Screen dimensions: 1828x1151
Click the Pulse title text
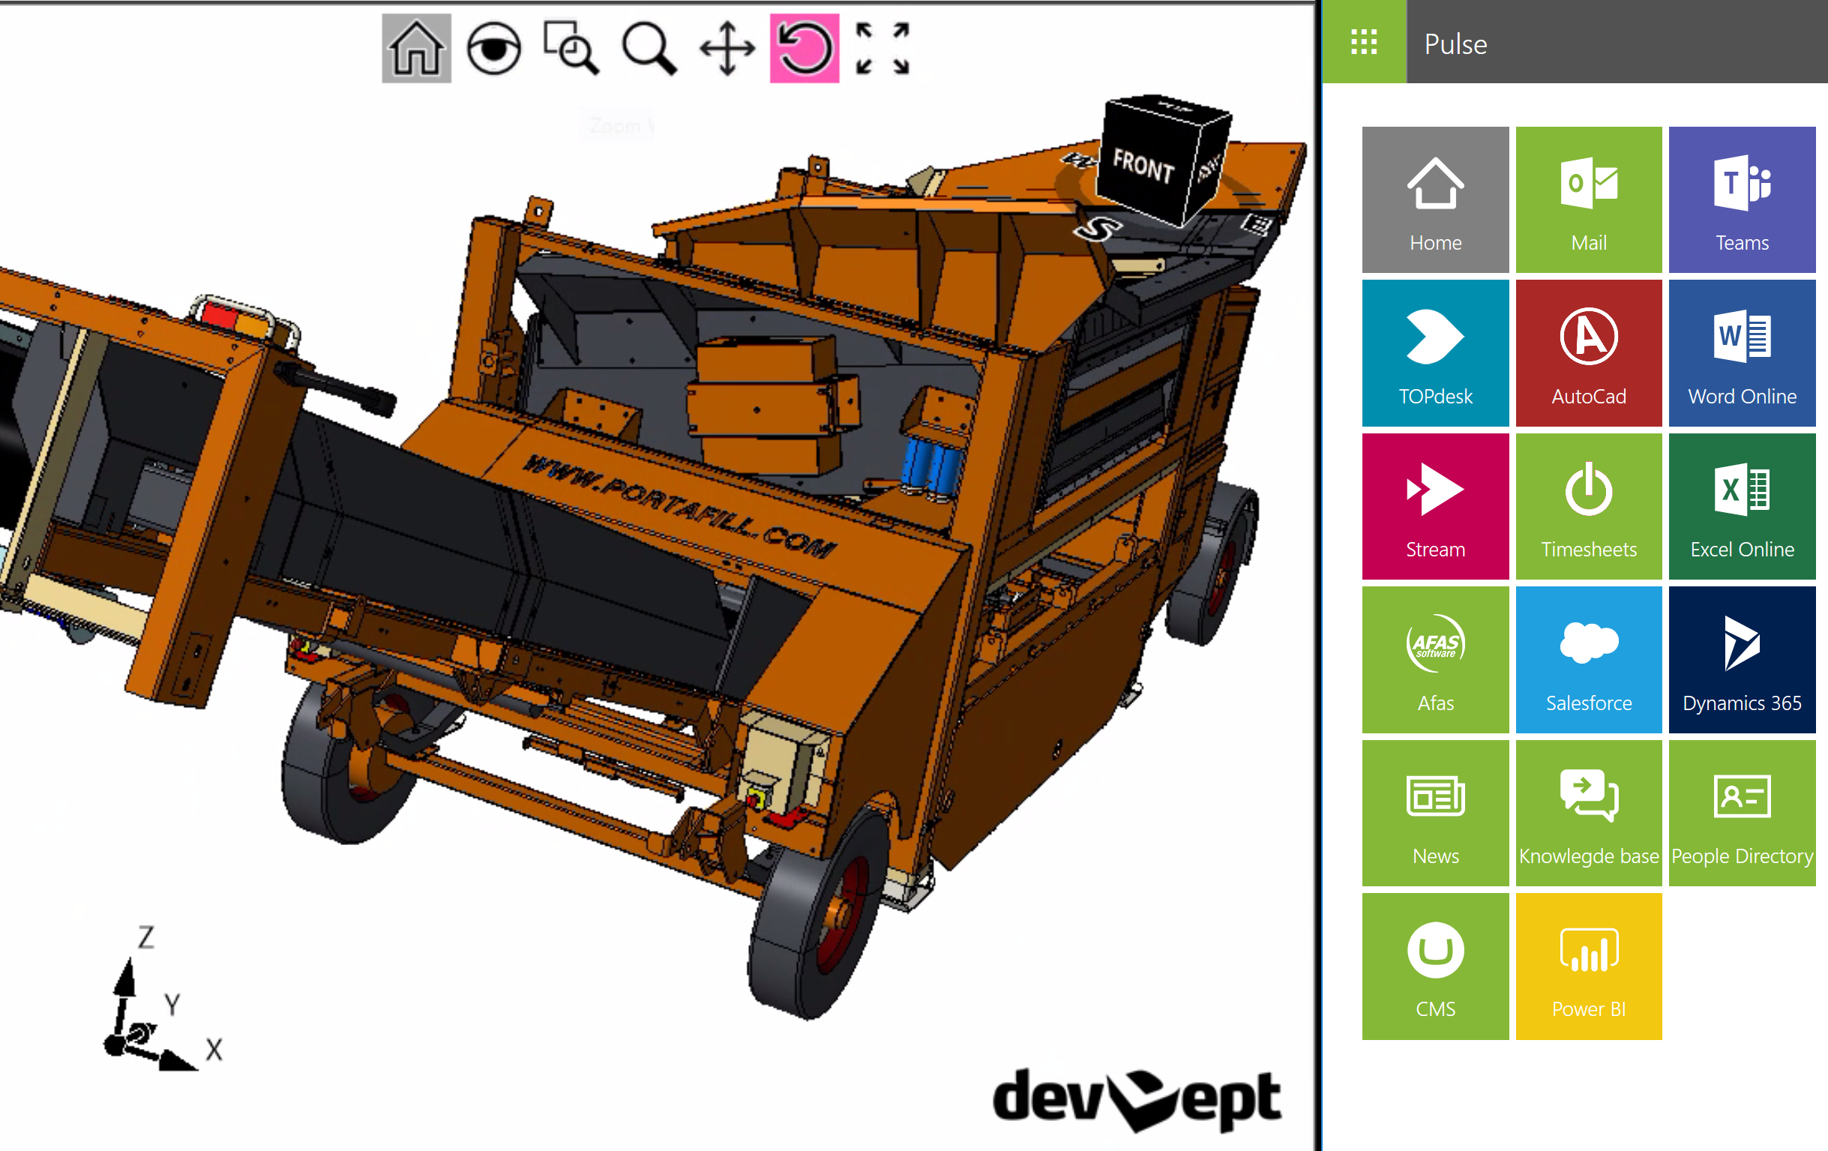pos(1455,44)
